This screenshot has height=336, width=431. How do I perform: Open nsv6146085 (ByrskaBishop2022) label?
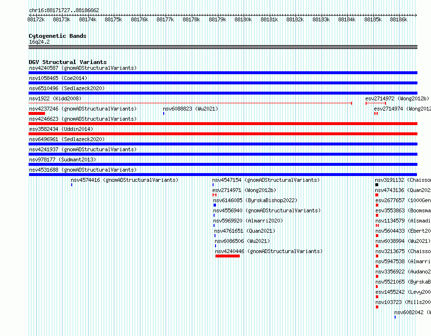[255, 200]
